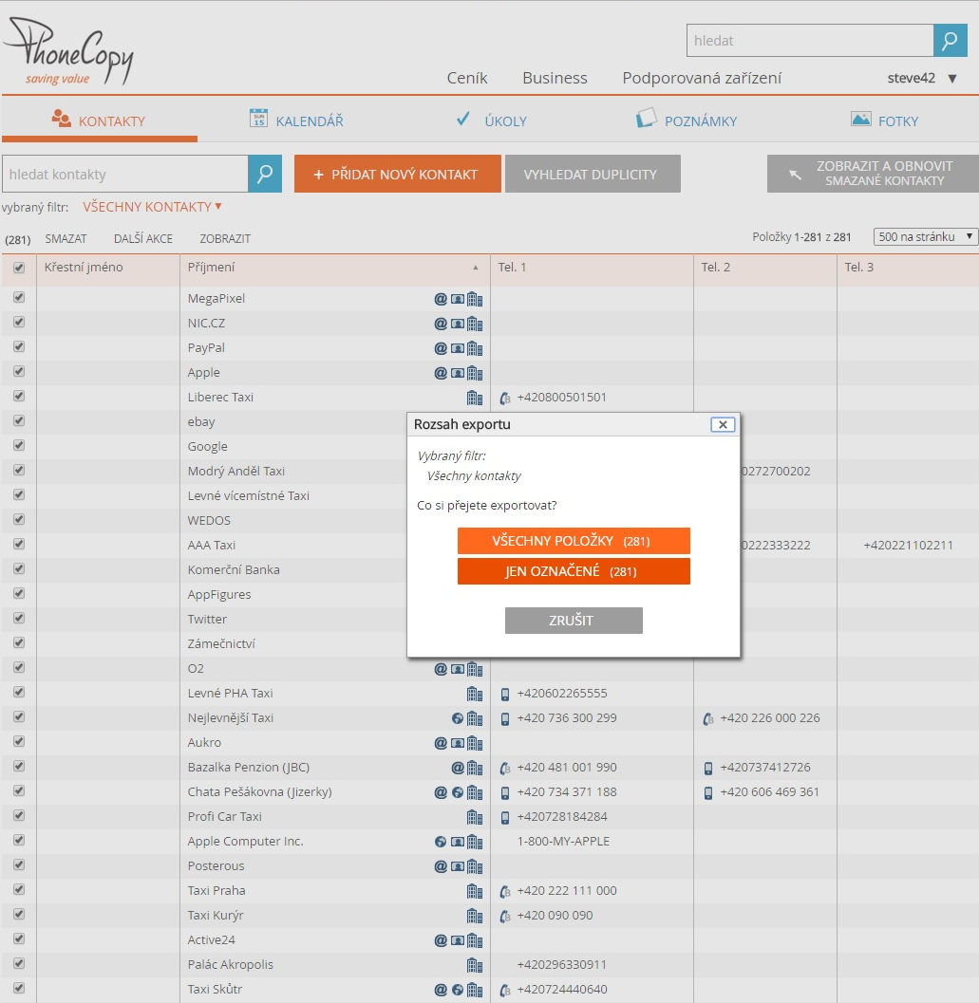Image resolution: width=979 pixels, height=1003 pixels.
Task: Click the PhoneCopy logo
Action: click(68, 52)
